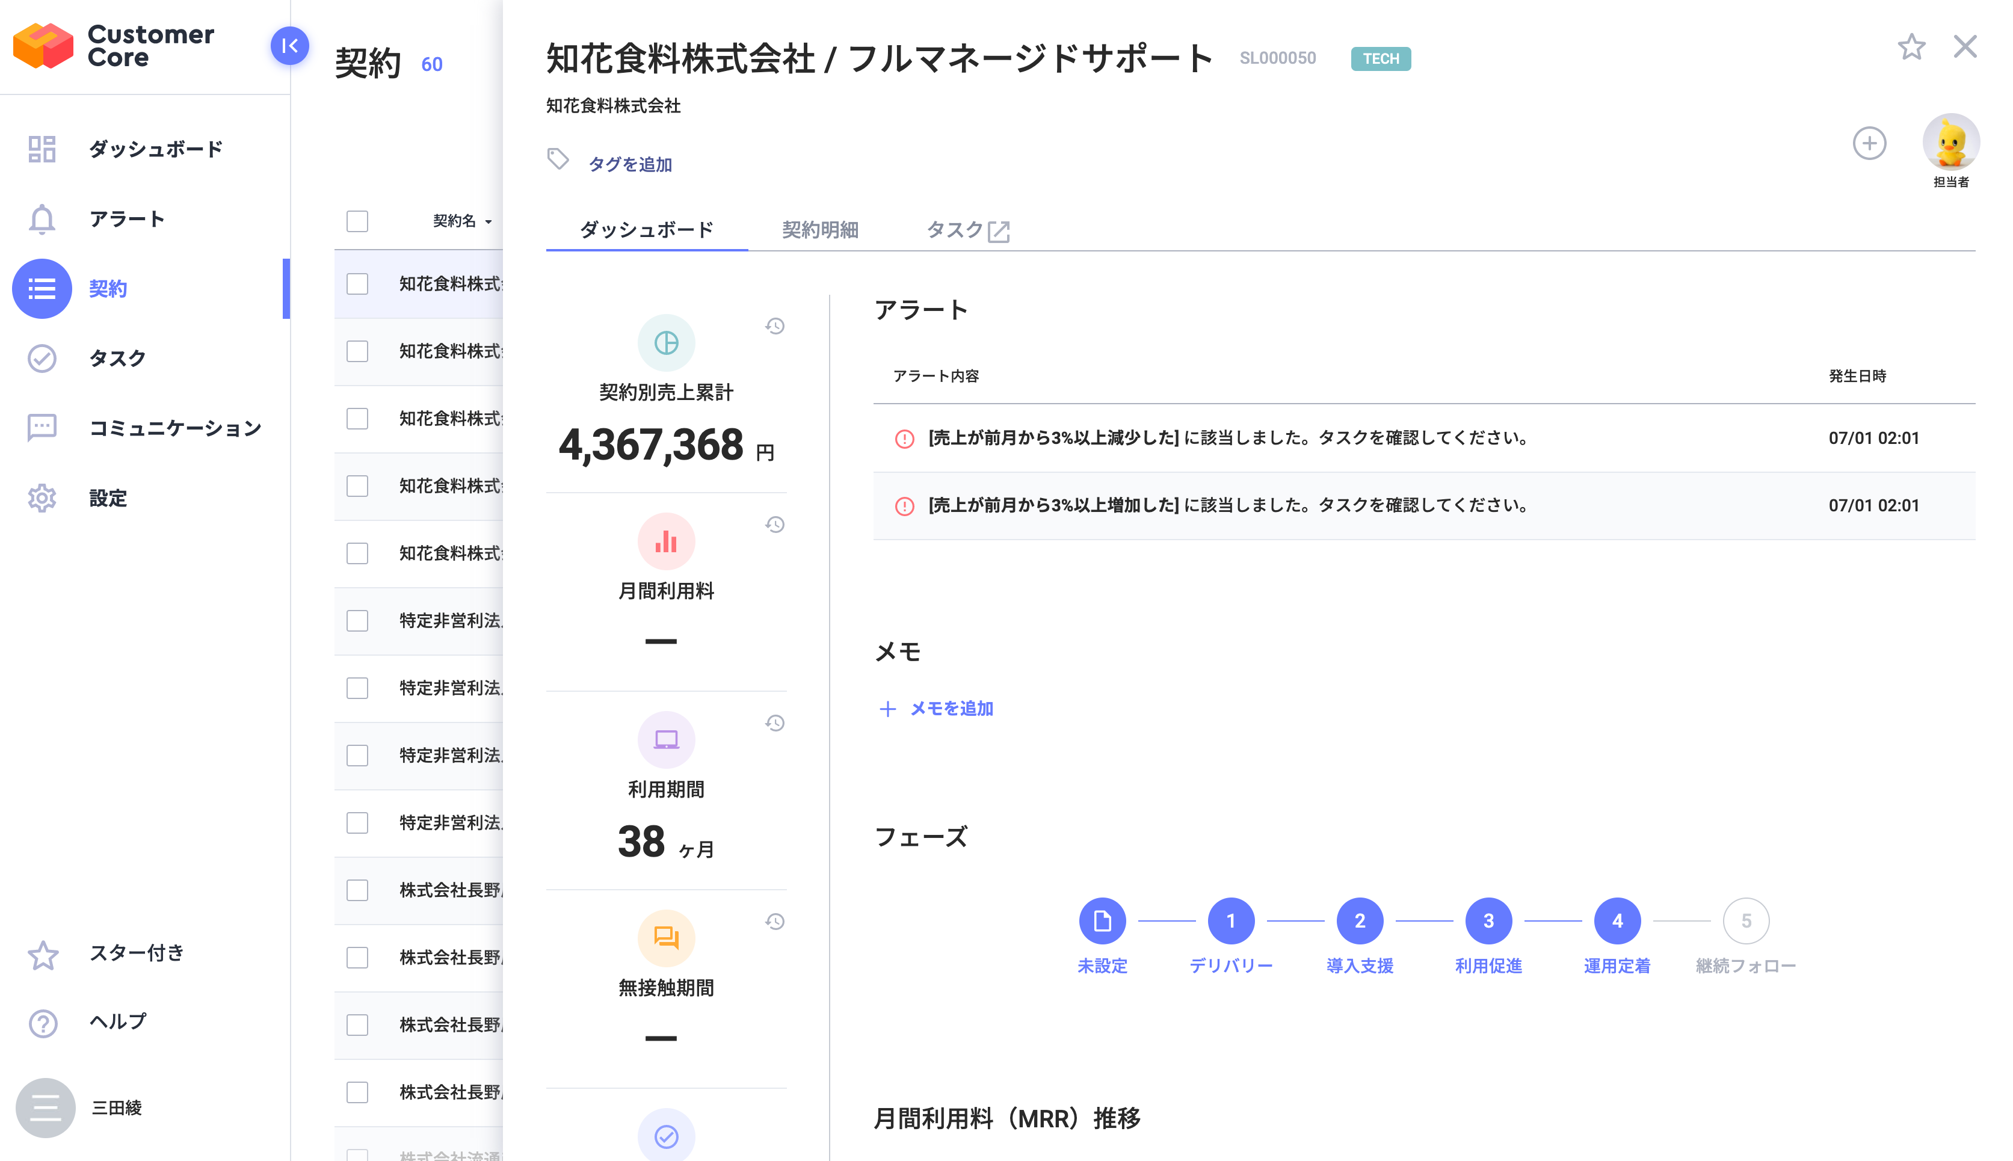Check the first 株式会社長野 row checkbox
Viewport: 2013px width, 1161px height.
point(357,890)
